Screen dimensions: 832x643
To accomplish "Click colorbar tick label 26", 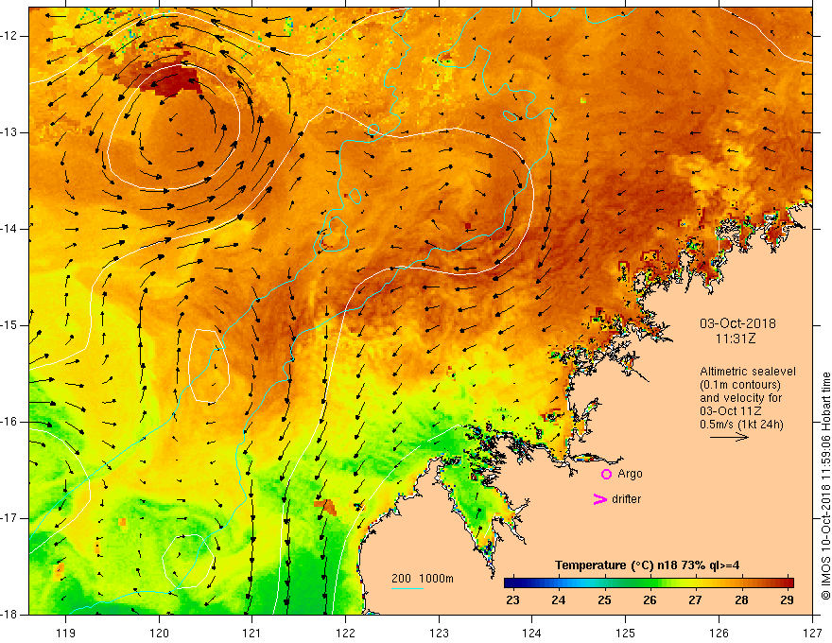I will coord(650,600).
